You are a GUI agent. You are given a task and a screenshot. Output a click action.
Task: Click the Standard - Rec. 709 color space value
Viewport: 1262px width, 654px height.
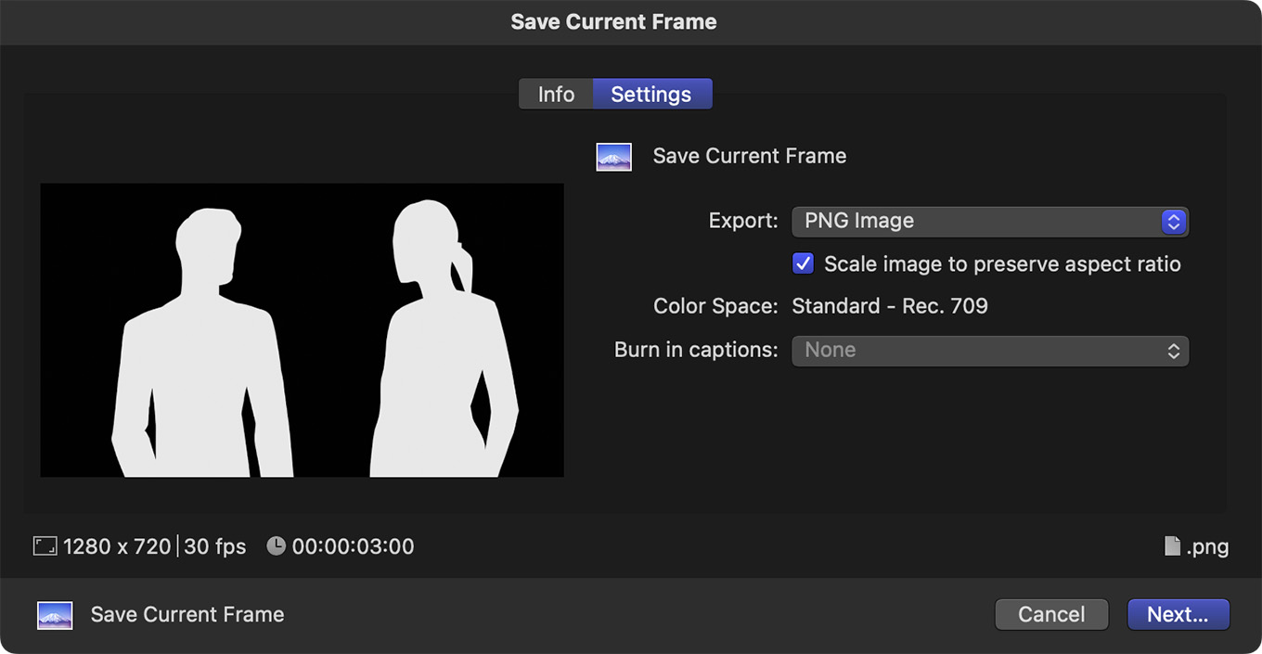point(889,306)
